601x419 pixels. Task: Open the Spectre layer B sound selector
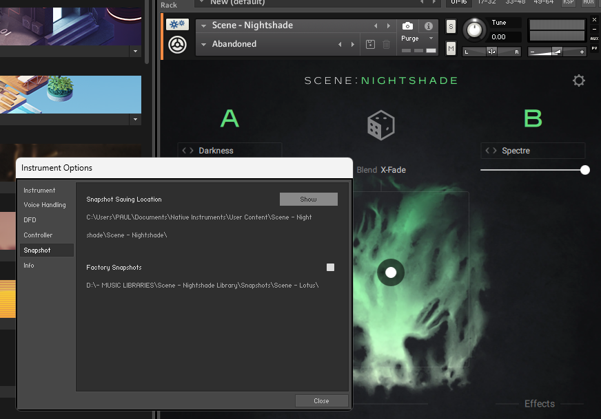tap(533, 151)
